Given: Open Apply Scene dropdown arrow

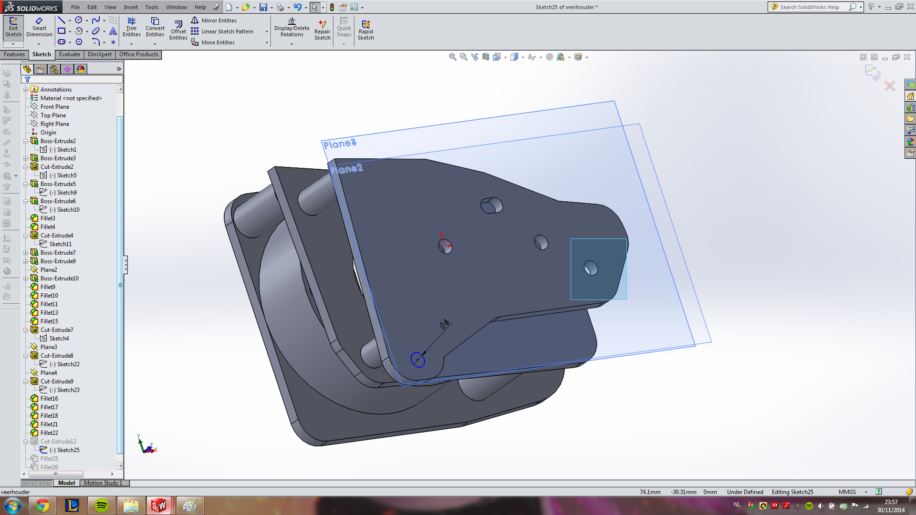Looking at the screenshot, I should click(570, 57).
